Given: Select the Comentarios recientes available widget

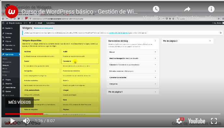Looking at the screenshot, I should point(80,71).
